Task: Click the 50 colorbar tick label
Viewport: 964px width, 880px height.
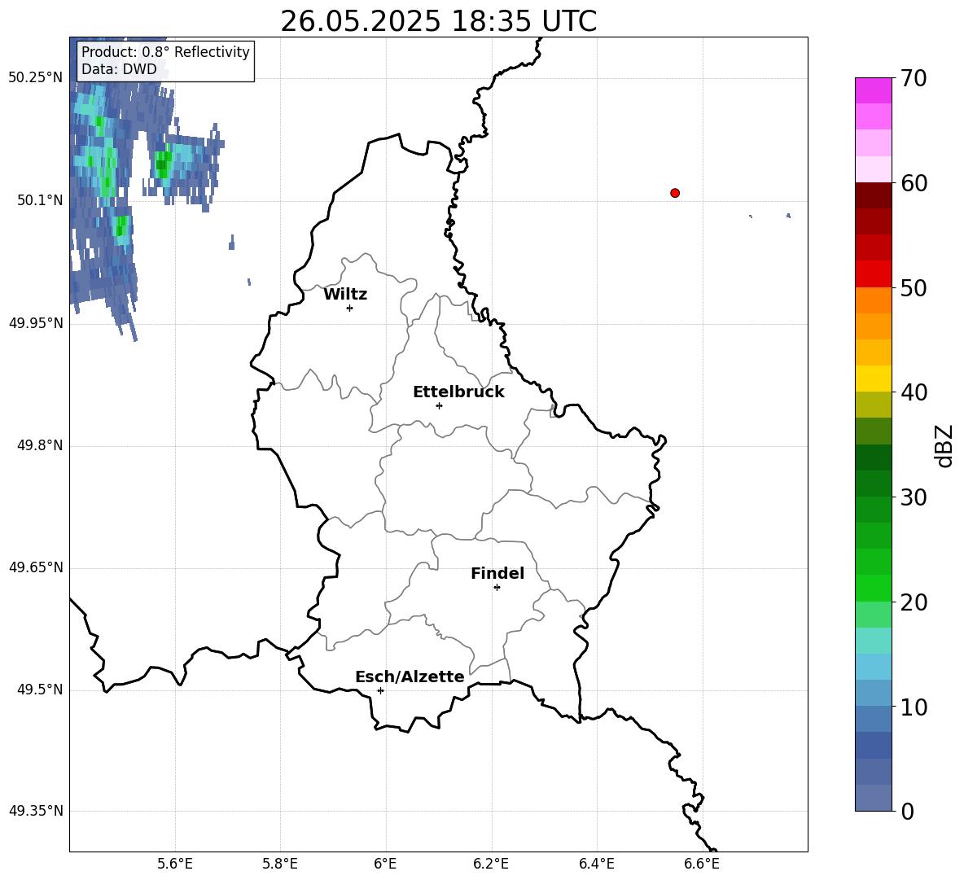Action: click(914, 287)
